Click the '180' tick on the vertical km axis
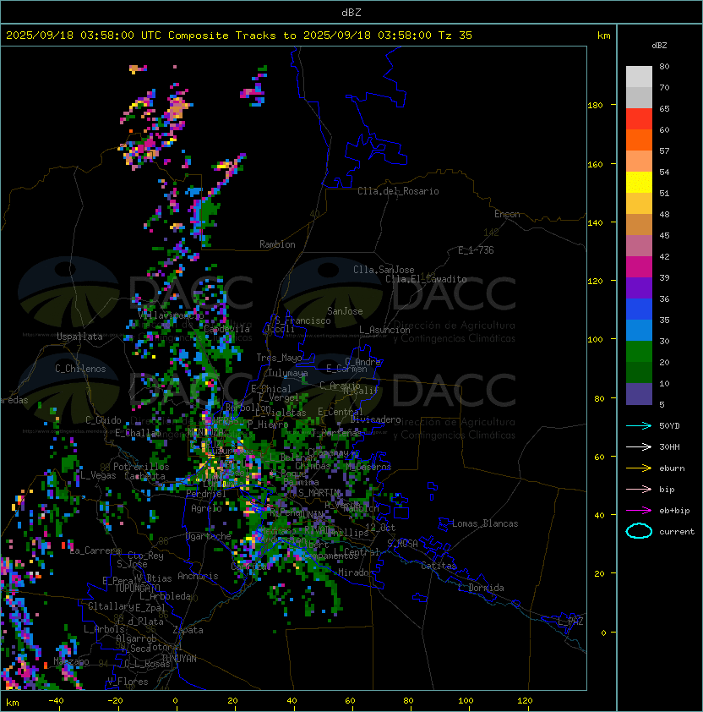The image size is (703, 712). tap(595, 106)
